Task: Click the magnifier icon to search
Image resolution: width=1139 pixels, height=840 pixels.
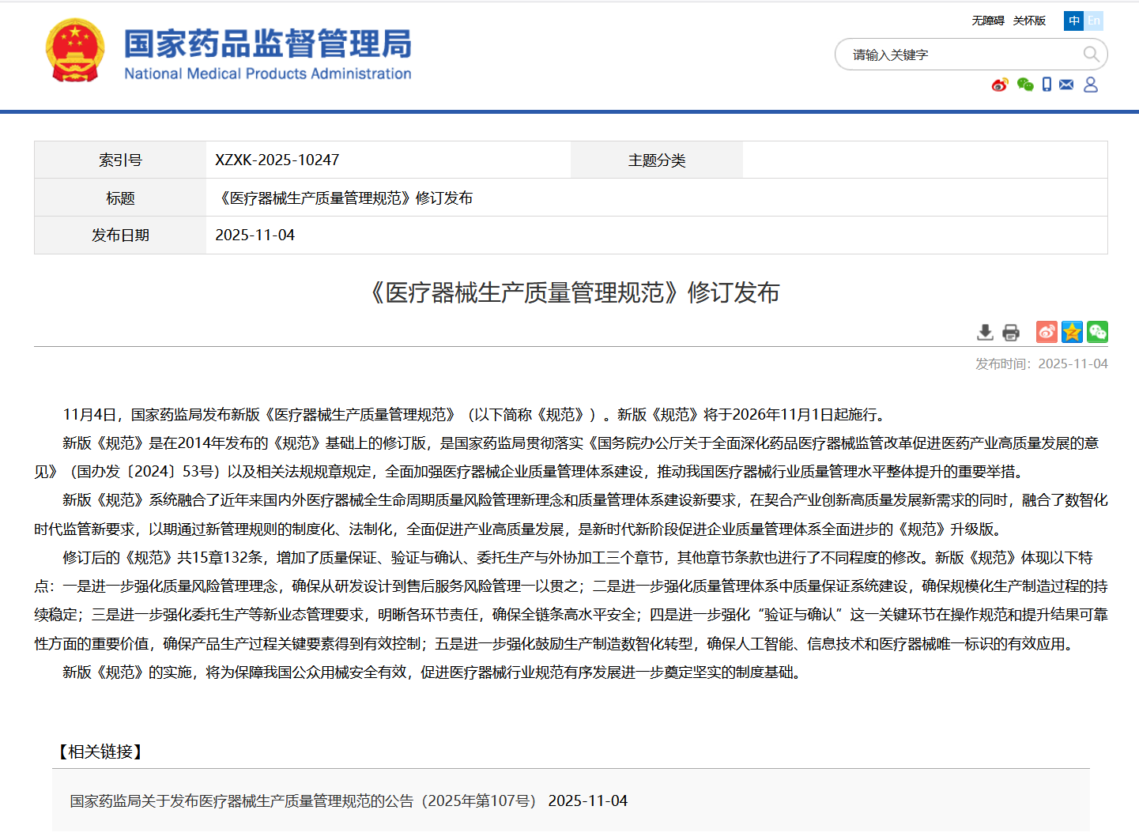Action: (1092, 55)
